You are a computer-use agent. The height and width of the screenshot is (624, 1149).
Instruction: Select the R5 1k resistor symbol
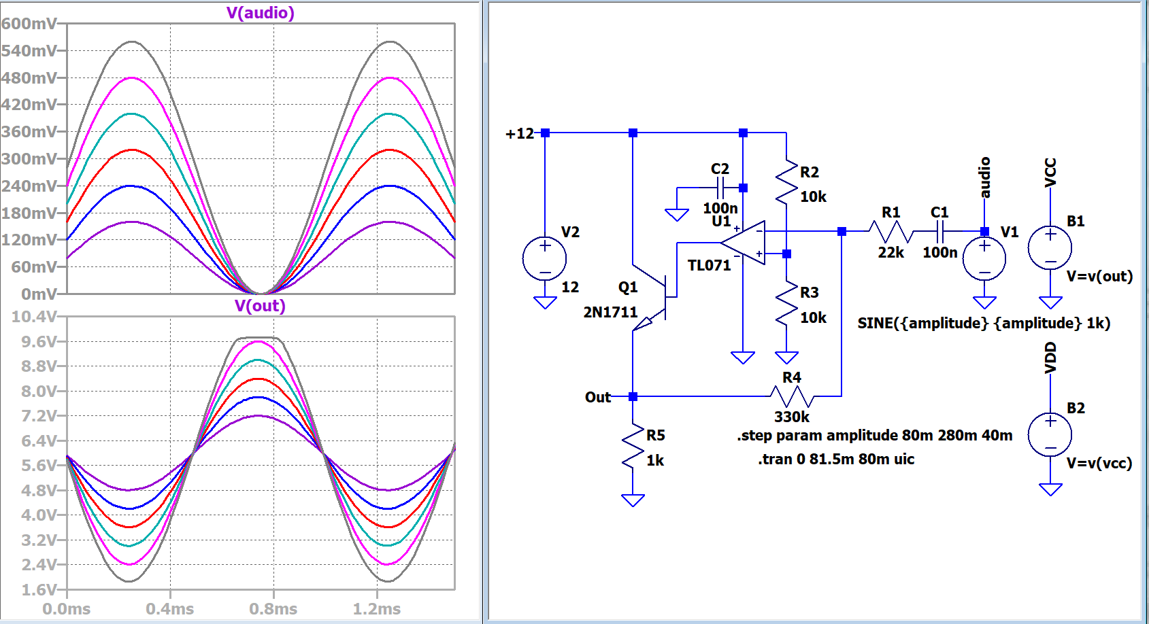tap(633, 447)
